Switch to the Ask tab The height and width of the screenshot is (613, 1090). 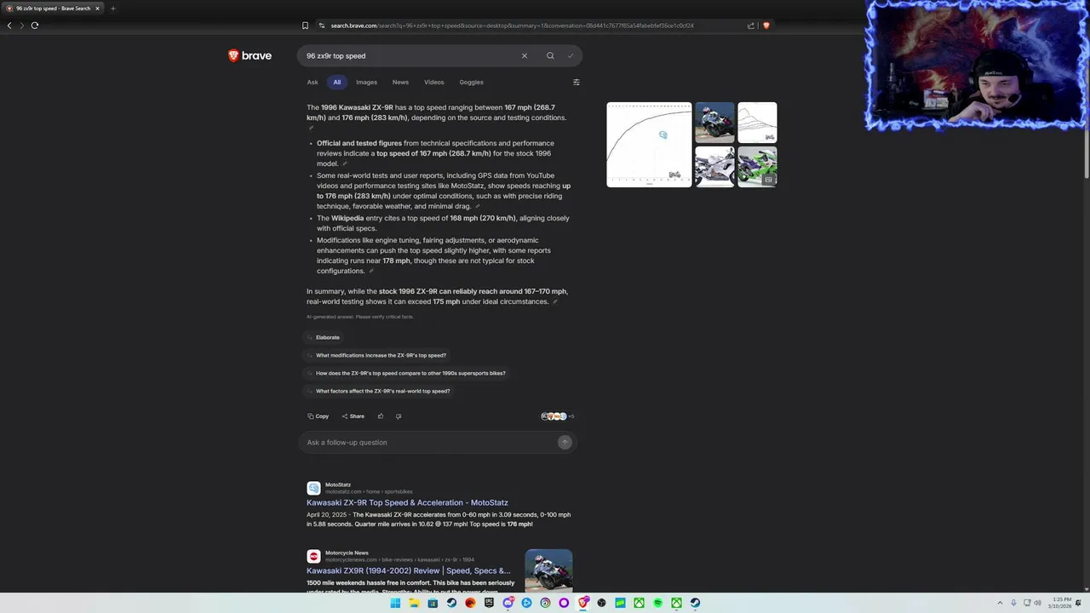(313, 83)
